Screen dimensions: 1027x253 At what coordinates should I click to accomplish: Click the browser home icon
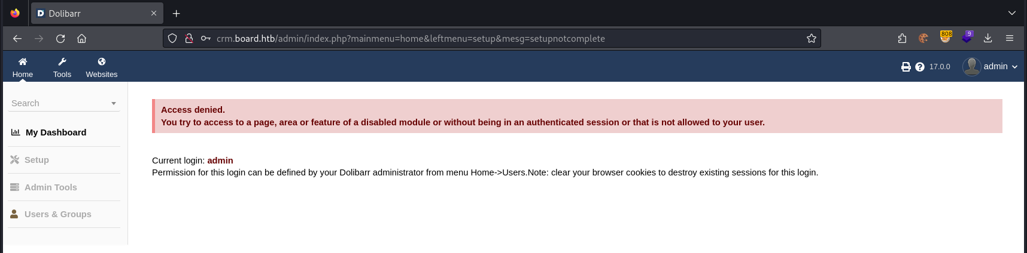click(82, 38)
